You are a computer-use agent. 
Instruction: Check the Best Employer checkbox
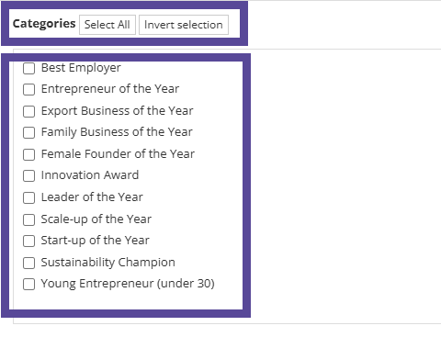(29, 68)
